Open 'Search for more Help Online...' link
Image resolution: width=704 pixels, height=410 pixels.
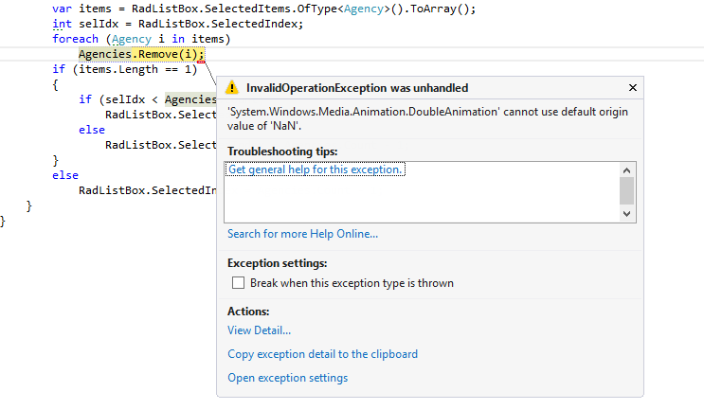[x=302, y=234]
